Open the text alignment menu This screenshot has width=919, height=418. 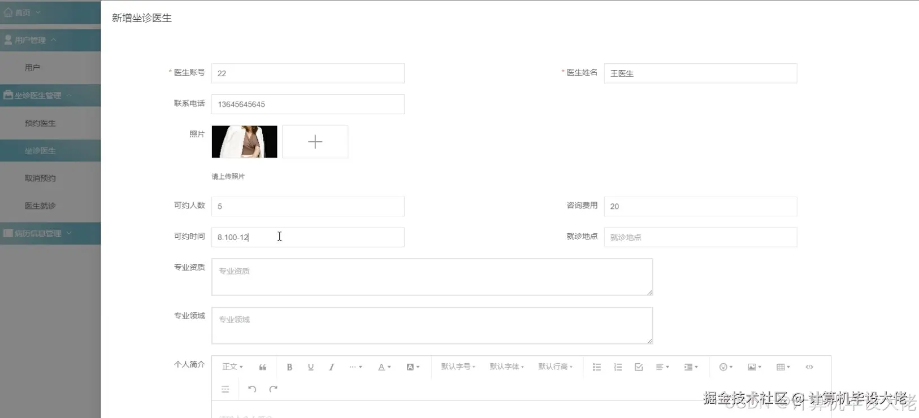tap(662, 367)
